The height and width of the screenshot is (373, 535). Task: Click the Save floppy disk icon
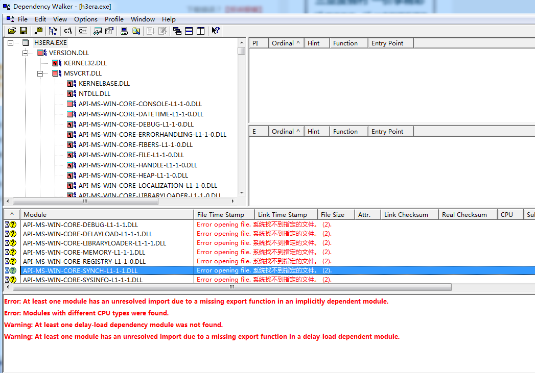[24, 31]
